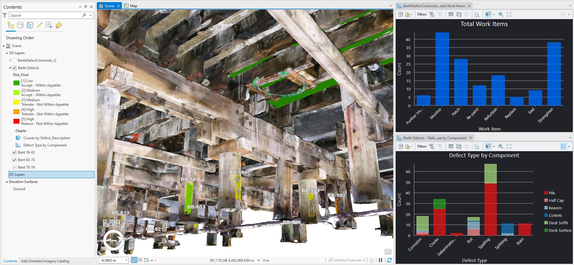Click the List By Editing pencil icon

(39, 25)
